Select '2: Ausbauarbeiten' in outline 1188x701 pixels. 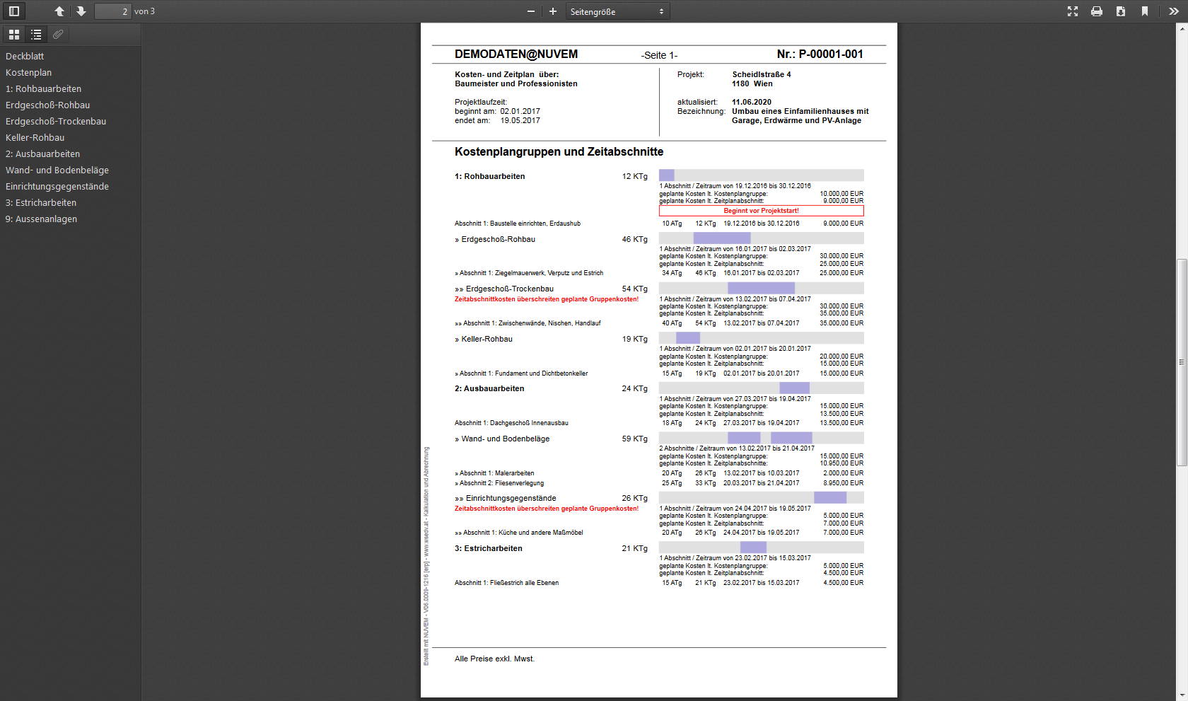pos(42,154)
